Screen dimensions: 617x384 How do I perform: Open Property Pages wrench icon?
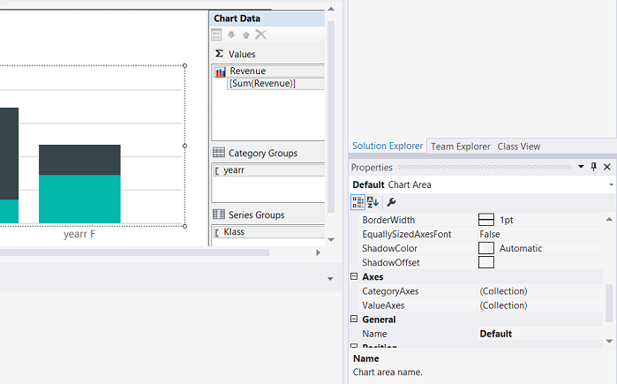[x=391, y=202]
